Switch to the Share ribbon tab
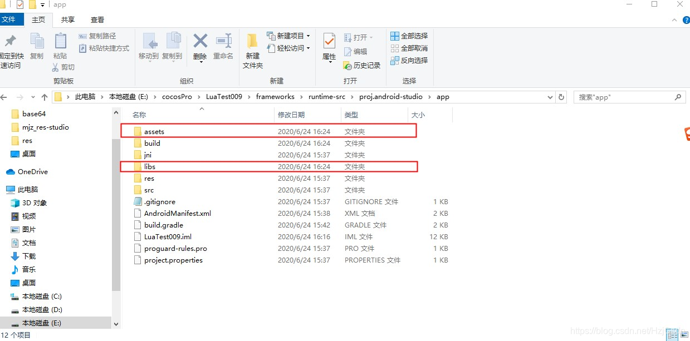Viewport: 690px width, 341px height. [x=68, y=19]
